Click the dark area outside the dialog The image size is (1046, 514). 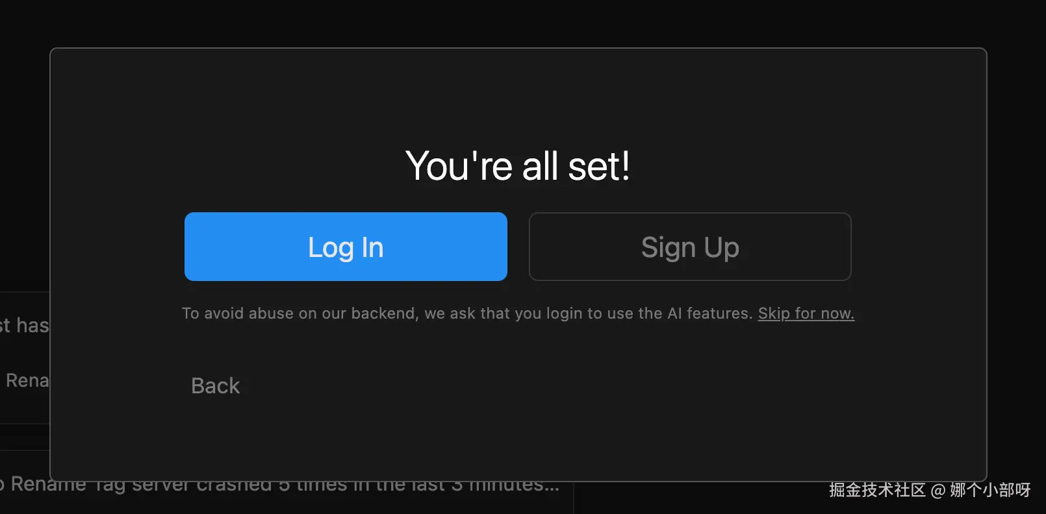tap(520, 23)
